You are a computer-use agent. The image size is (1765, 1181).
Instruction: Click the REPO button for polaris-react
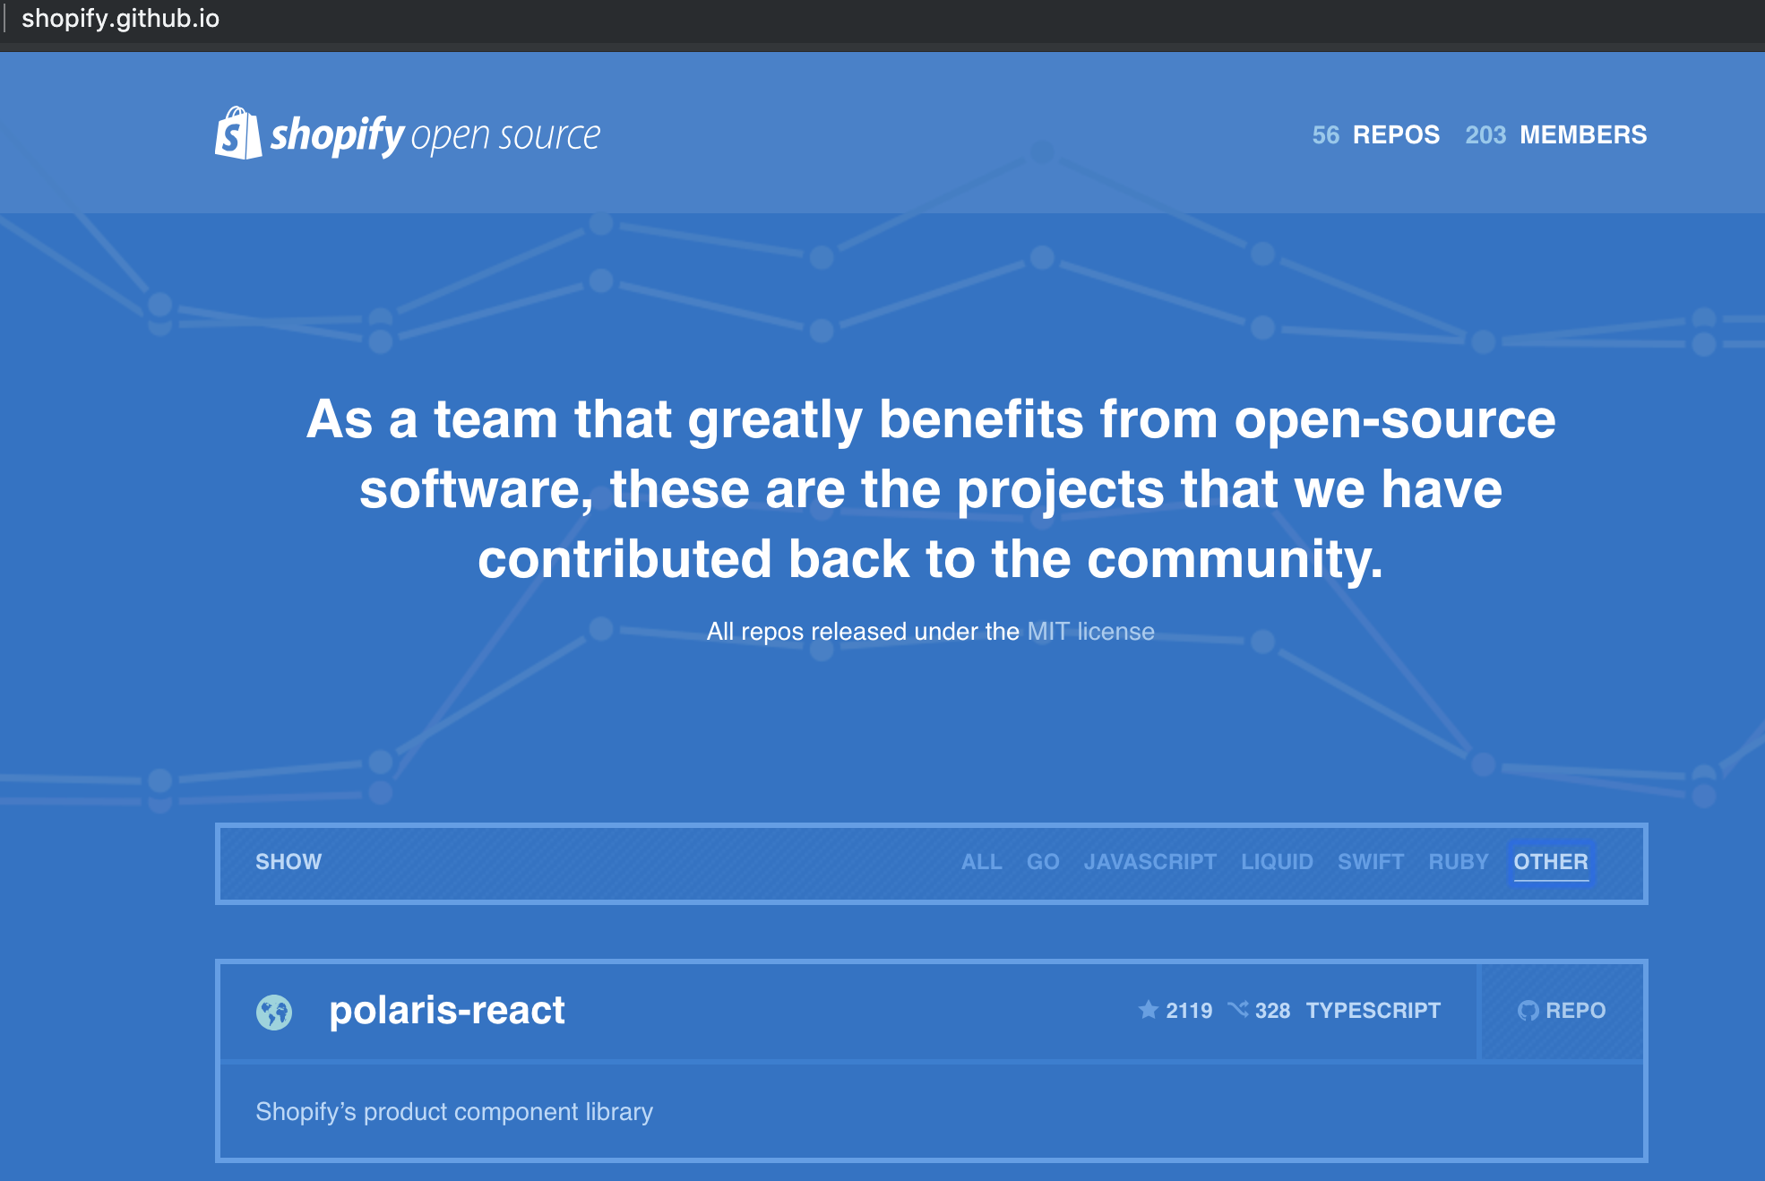(x=1561, y=1010)
